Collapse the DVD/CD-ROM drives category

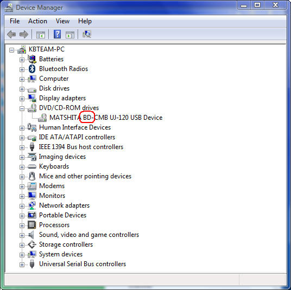[x=22, y=108]
